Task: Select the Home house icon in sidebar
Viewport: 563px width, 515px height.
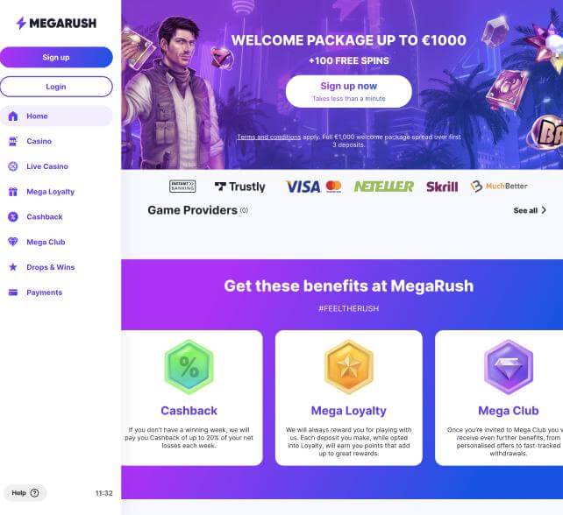Action: coord(13,116)
